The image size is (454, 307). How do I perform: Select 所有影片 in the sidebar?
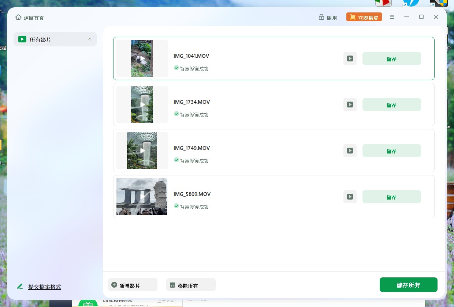[x=55, y=39]
